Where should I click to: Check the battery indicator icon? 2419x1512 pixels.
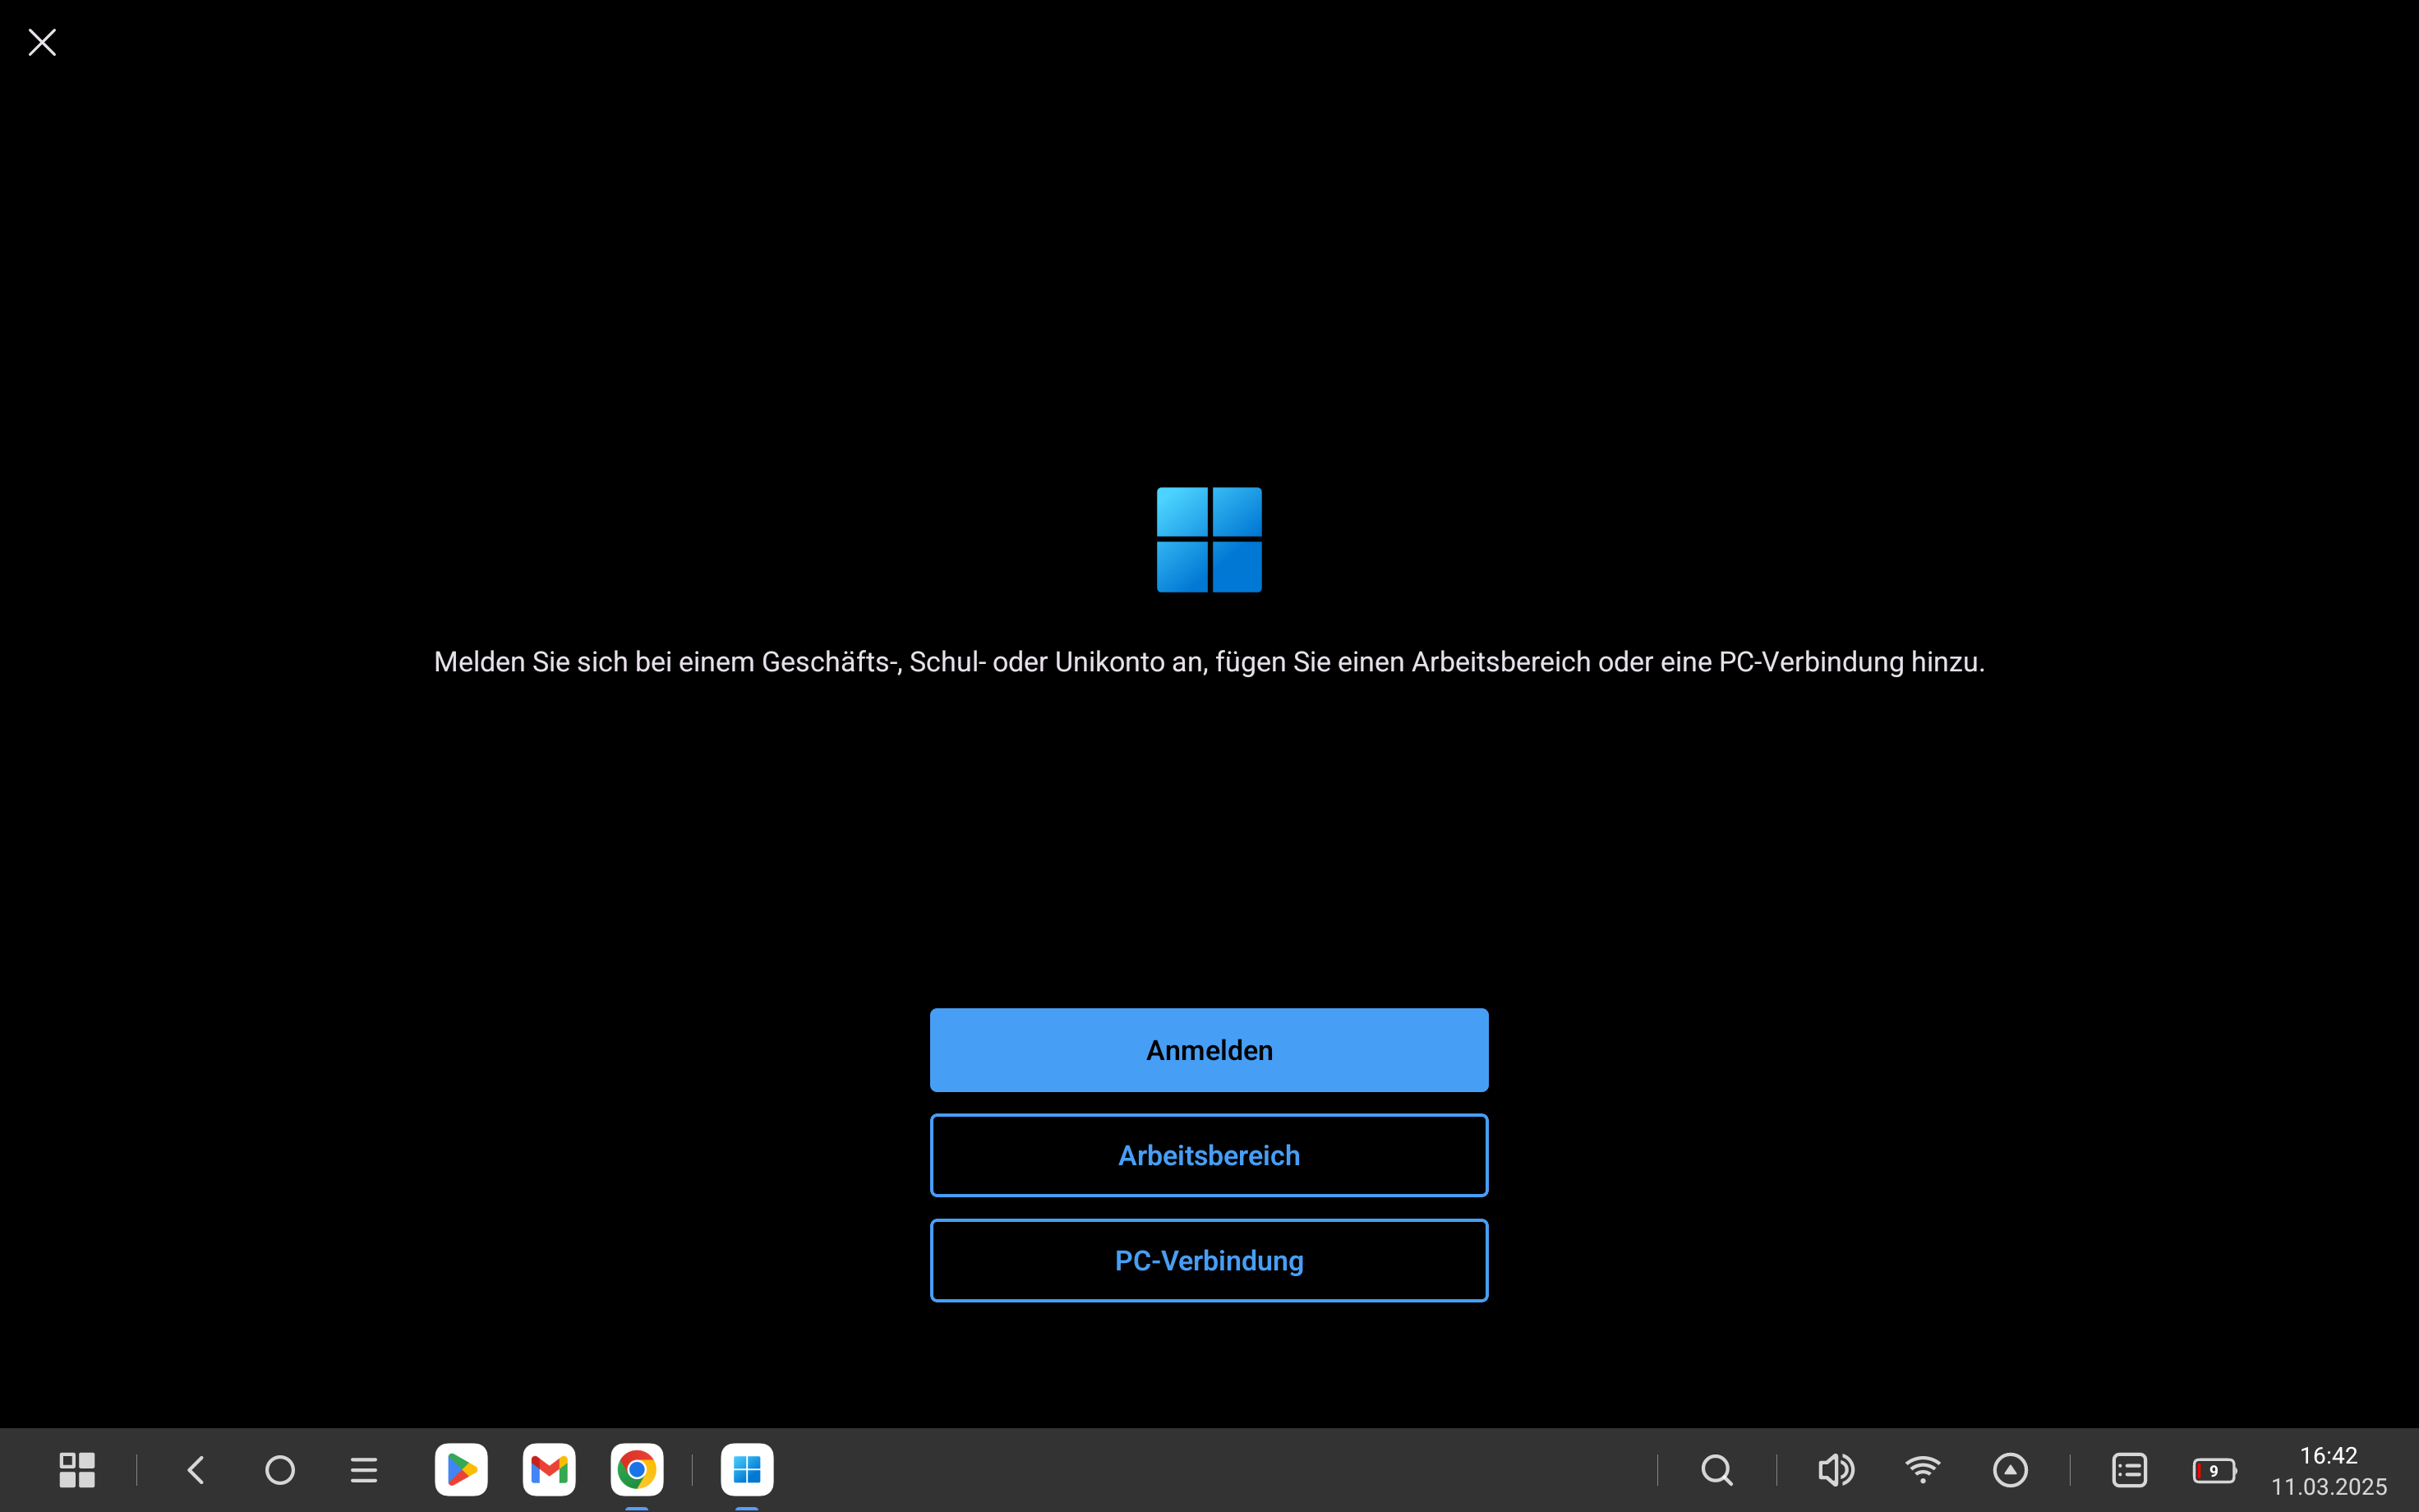pos(2214,1470)
